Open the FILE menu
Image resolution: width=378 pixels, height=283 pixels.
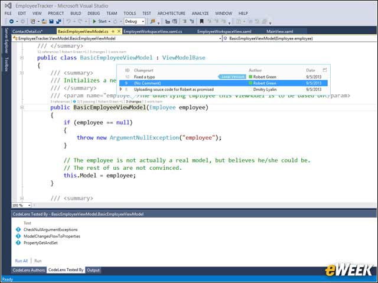coord(8,13)
